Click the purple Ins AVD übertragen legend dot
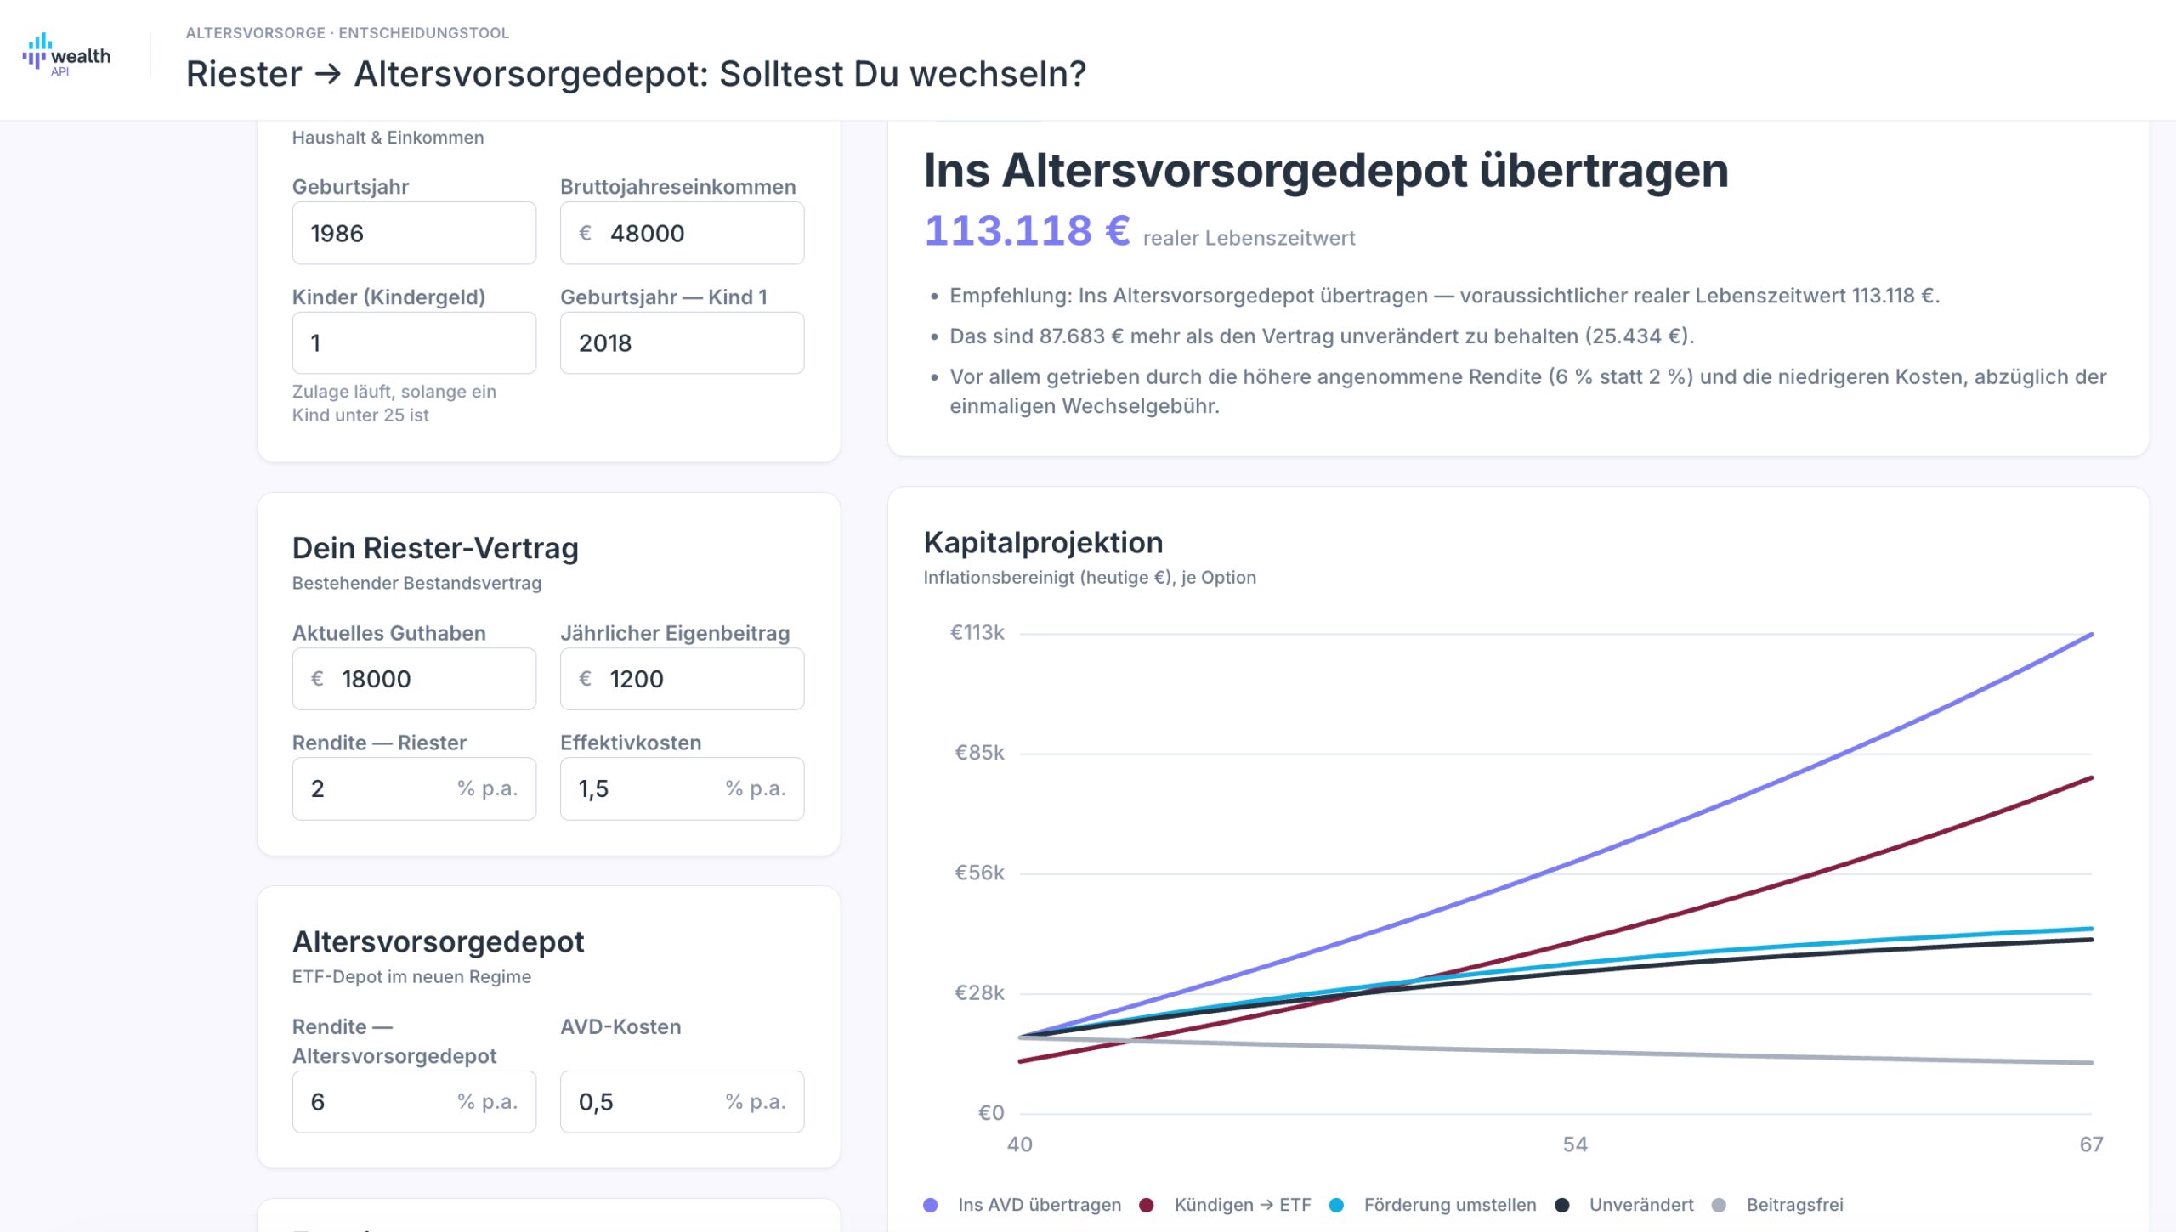This screenshot has height=1232, width=2176. (x=931, y=1205)
